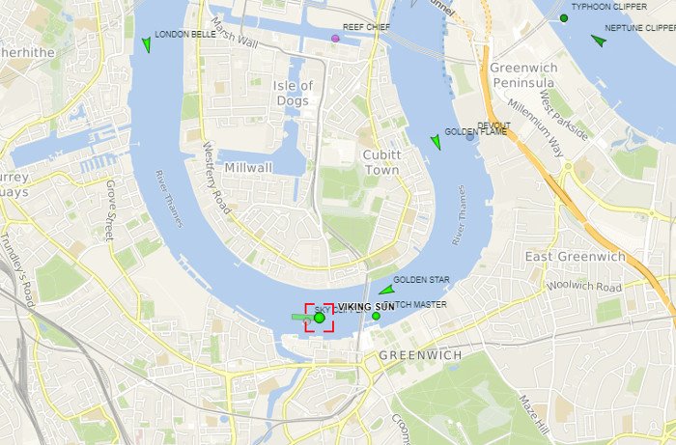Image resolution: width=676 pixels, height=445 pixels.
Task: Select the Golden Star green arrow vessel
Action: (387, 290)
